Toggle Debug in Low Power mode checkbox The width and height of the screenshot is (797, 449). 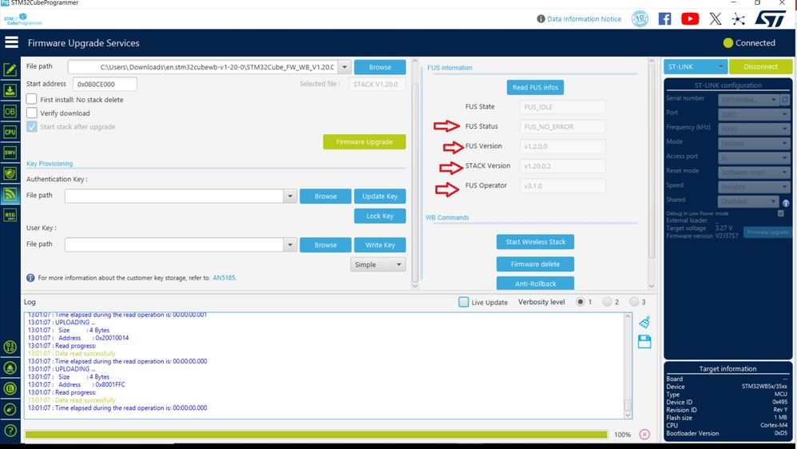(781, 213)
